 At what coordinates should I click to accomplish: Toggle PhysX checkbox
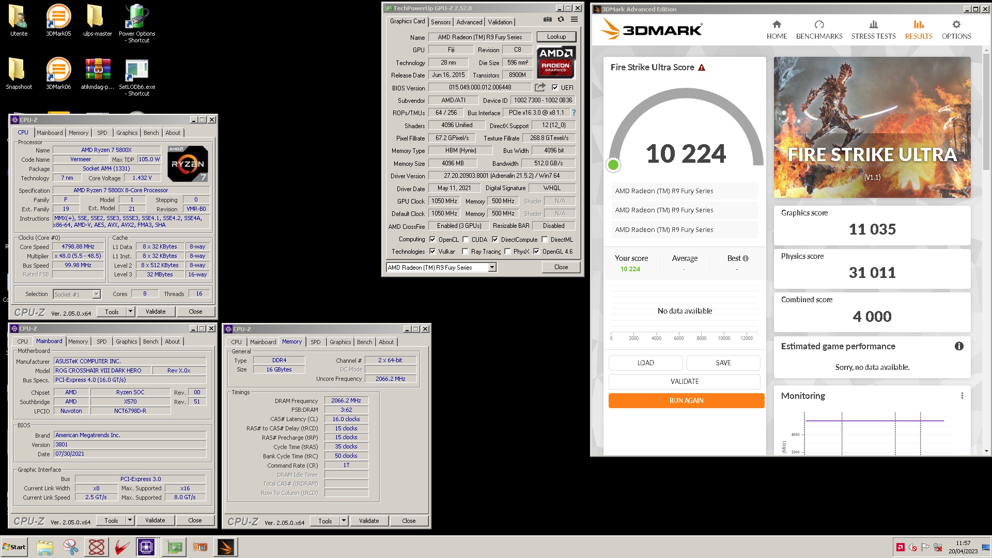click(507, 252)
